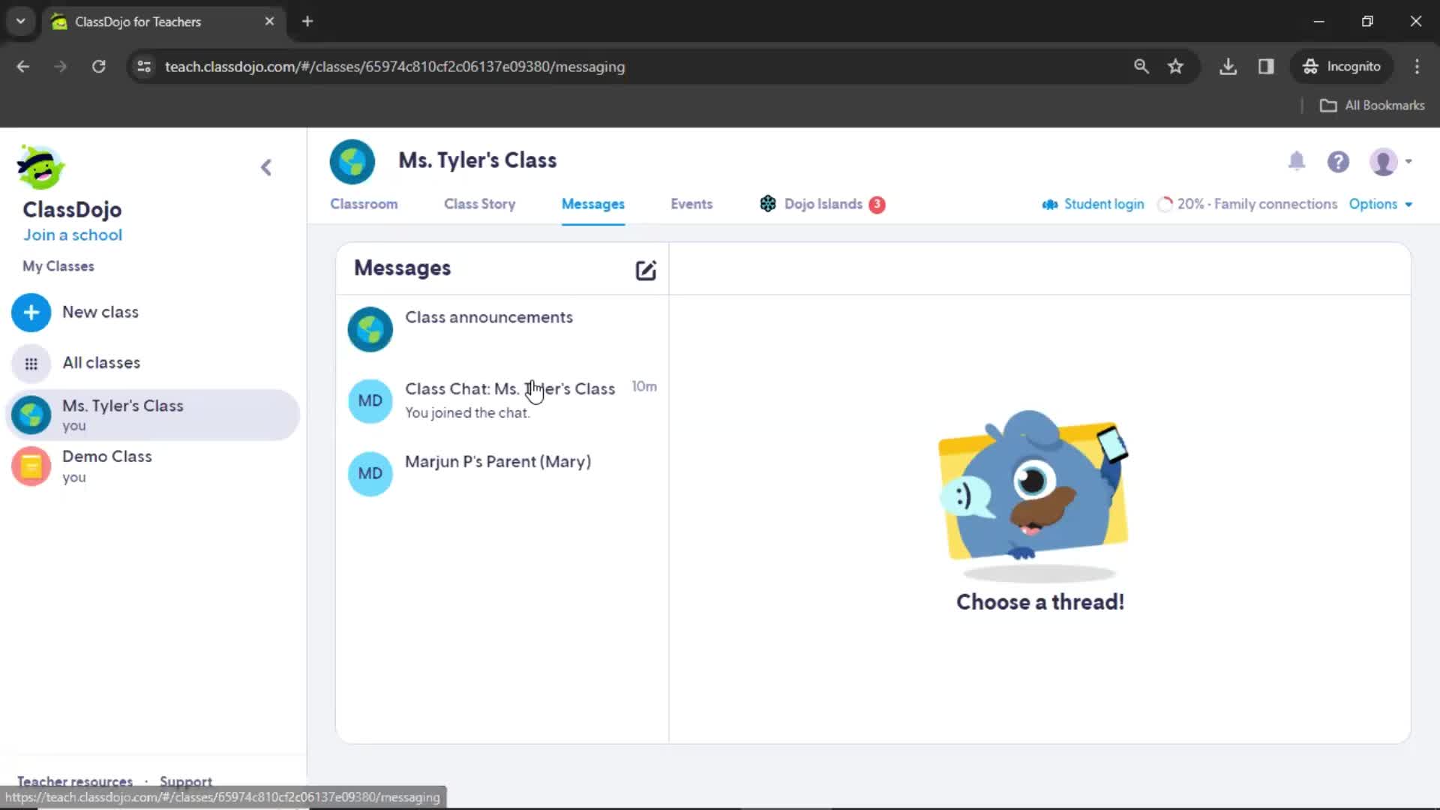Open Teacher resources link
Screen dimensions: 1440x810
pyautogui.click(x=74, y=781)
